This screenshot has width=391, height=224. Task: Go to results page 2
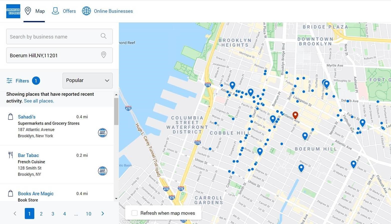point(41,214)
